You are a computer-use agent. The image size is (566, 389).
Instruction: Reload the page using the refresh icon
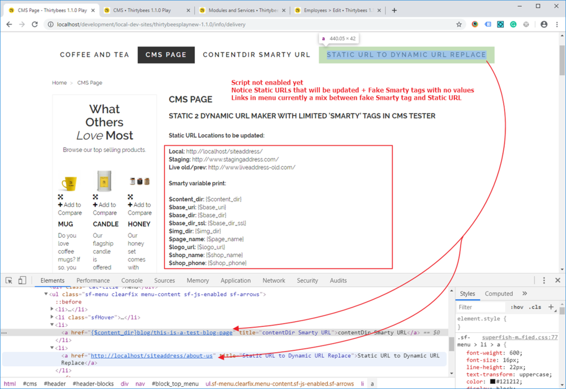pyautogui.click(x=35, y=24)
